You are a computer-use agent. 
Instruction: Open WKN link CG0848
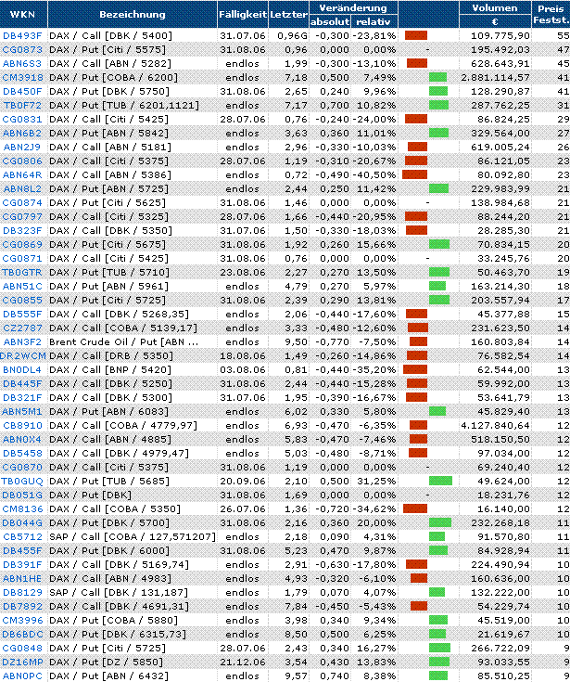click(x=22, y=648)
